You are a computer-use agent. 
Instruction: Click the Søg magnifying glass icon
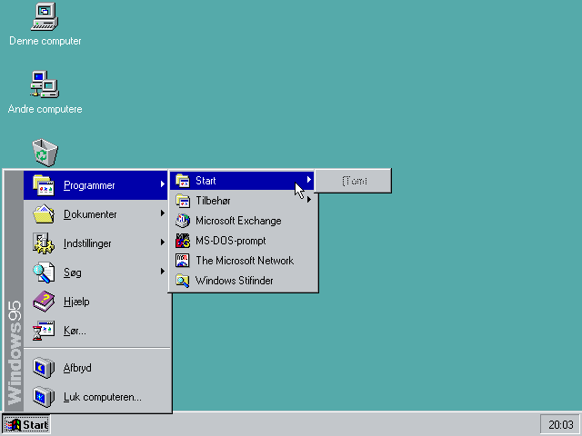[x=44, y=272]
